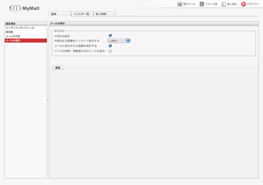Open the アドレス帳 address book icon
The width and height of the screenshot is (263, 185).
[201, 4]
